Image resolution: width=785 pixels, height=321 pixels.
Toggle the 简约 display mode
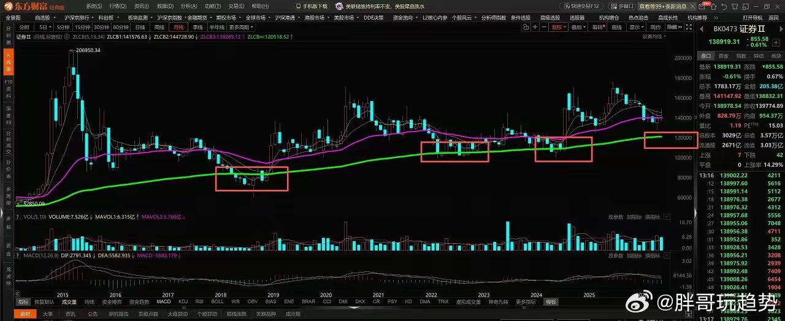(656, 28)
